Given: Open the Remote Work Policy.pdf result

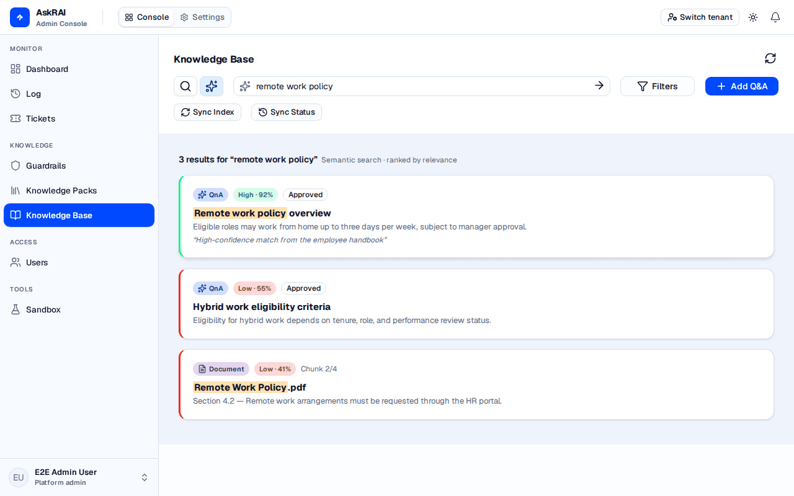Looking at the screenshot, I should pos(476,384).
